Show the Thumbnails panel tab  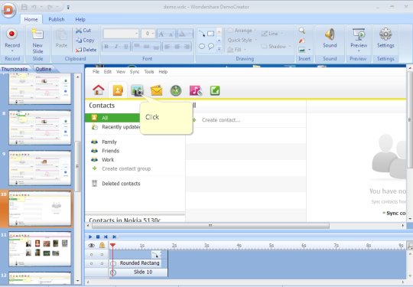(x=15, y=70)
